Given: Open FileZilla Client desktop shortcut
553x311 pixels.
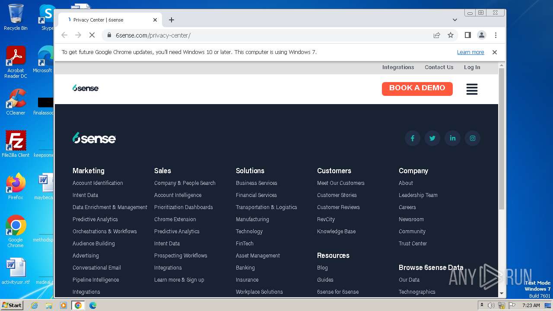Looking at the screenshot, I should click(16, 144).
